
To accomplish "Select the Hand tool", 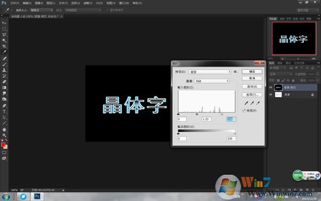I will (4, 129).
